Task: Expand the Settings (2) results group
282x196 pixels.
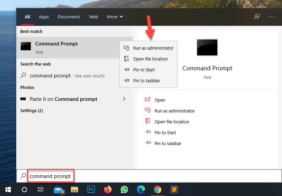Action: (x=32, y=110)
